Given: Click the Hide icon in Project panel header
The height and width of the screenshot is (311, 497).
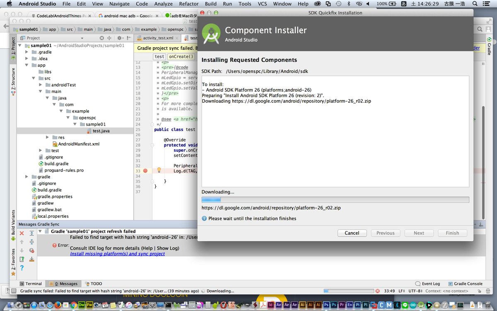Looking at the screenshot, I should tap(128, 38).
